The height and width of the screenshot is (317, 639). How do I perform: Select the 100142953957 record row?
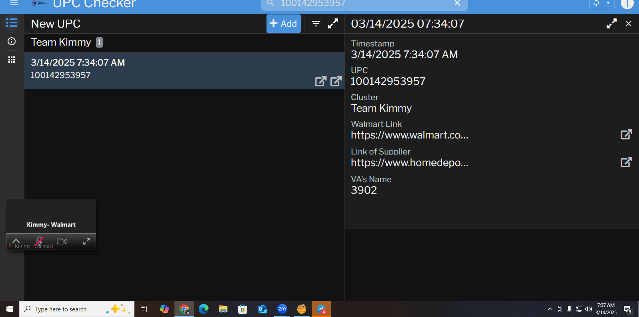[184, 71]
